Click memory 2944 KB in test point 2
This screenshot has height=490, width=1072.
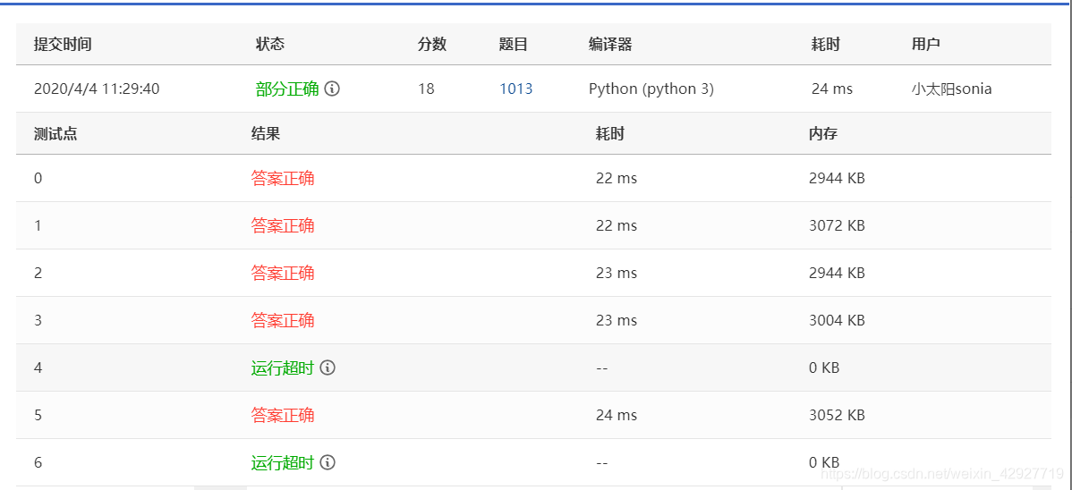pyautogui.click(x=836, y=274)
